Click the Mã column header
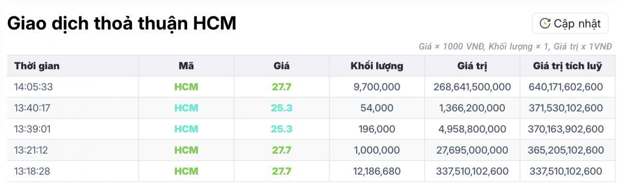The image size is (622, 194). [186, 66]
